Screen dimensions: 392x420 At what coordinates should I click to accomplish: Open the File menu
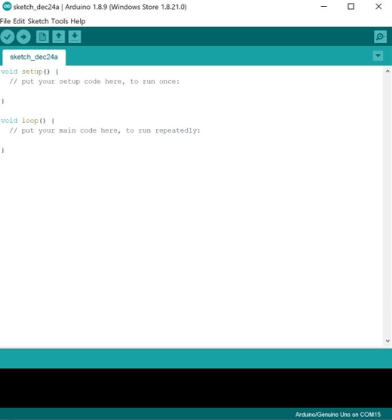click(5, 21)
